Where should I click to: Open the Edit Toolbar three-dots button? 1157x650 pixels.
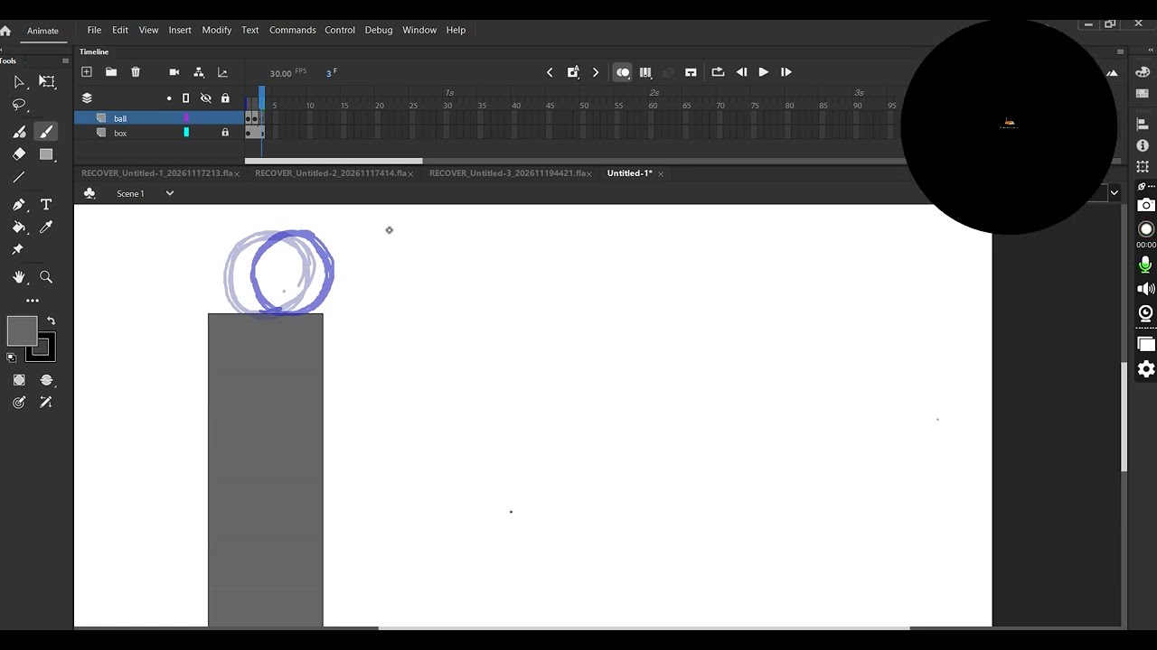[x=33, y=301]
